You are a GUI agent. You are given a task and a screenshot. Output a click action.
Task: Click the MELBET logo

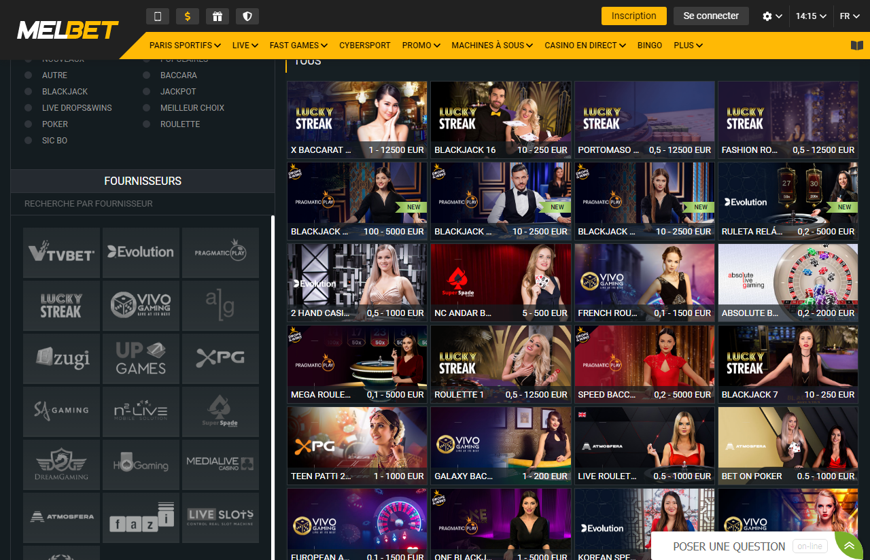click(67, 30)
